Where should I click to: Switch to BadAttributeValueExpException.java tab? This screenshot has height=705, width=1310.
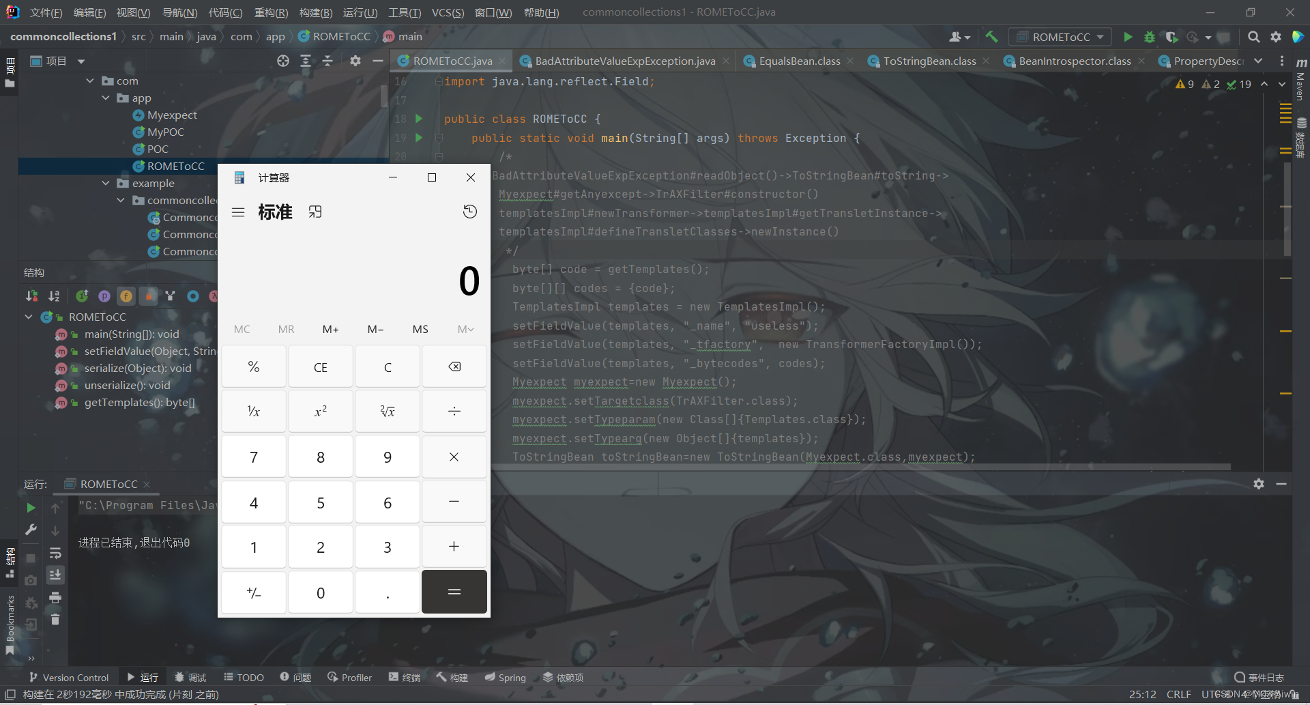[x=625, y=61]
